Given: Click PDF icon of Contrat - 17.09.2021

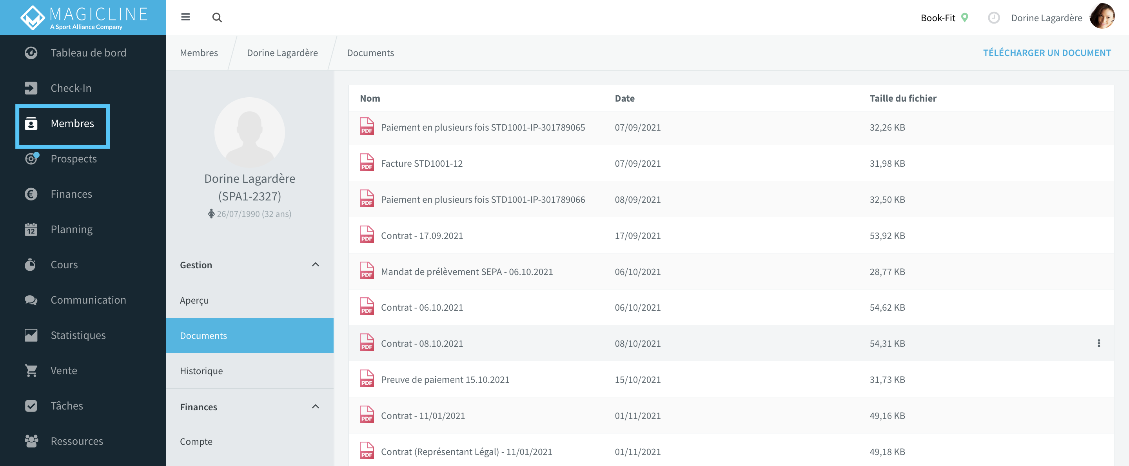Looking at the screenshot, I should click(367, 235).
